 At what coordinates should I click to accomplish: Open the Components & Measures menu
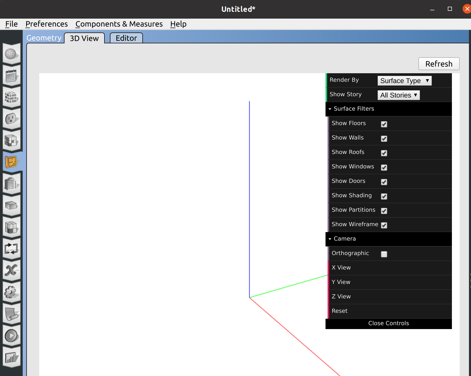coord(119,24)
